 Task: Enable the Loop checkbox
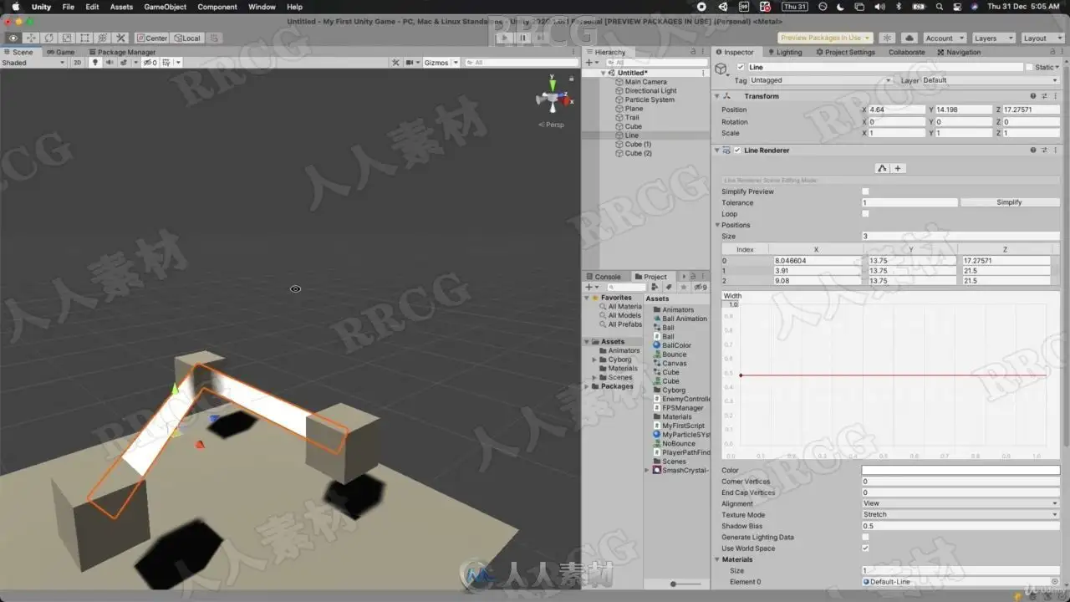click(x=865, y=214)
